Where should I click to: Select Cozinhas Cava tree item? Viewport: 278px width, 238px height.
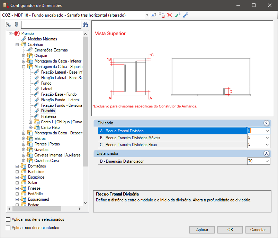47,161
